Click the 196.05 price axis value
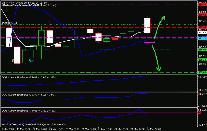 [x=202, y=56]
